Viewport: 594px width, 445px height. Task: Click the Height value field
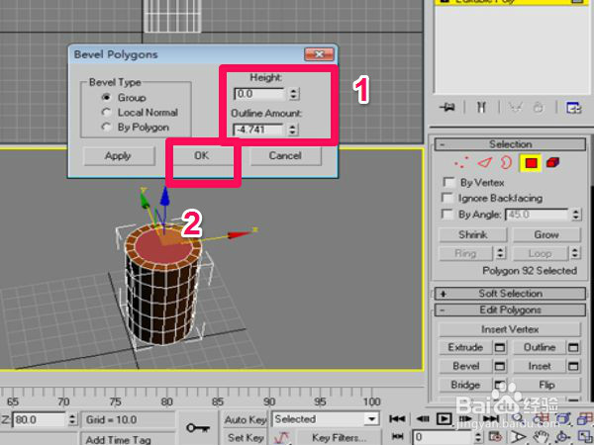[x=258, y=94]
